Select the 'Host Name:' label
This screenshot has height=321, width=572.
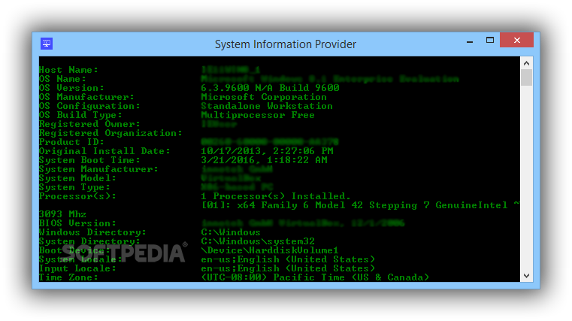pos(68,70)
